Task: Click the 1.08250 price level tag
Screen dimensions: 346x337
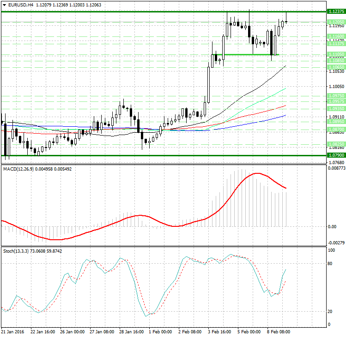Action: (x=335, y=144)
